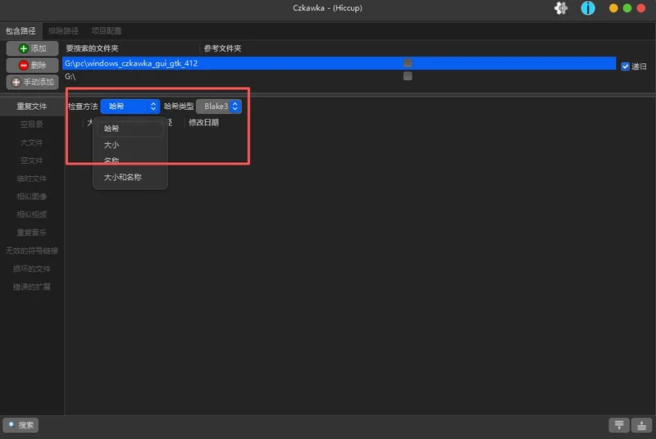Click bottom-right panel-up arrow icon

pos(641,425)
